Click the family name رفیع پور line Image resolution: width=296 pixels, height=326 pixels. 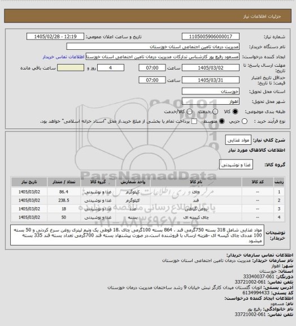[270, 309]
